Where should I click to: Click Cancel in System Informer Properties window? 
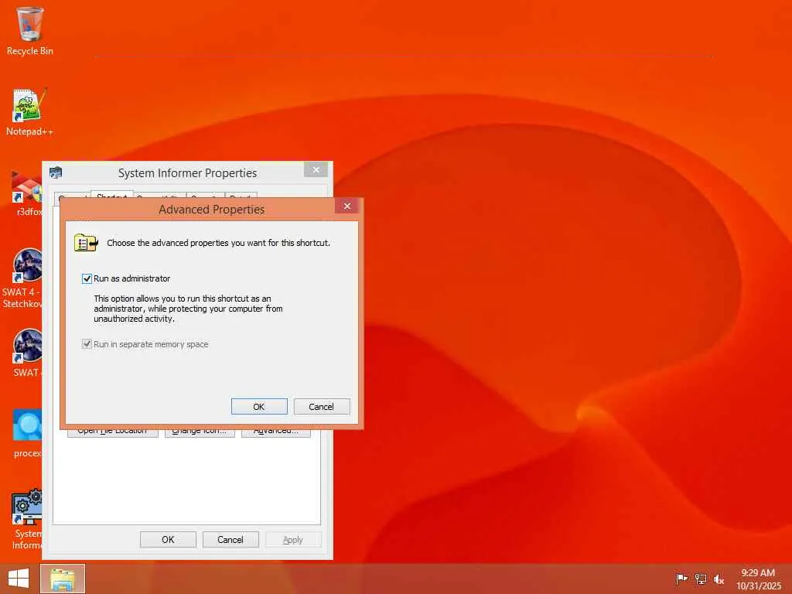click(x=230, y=539)
